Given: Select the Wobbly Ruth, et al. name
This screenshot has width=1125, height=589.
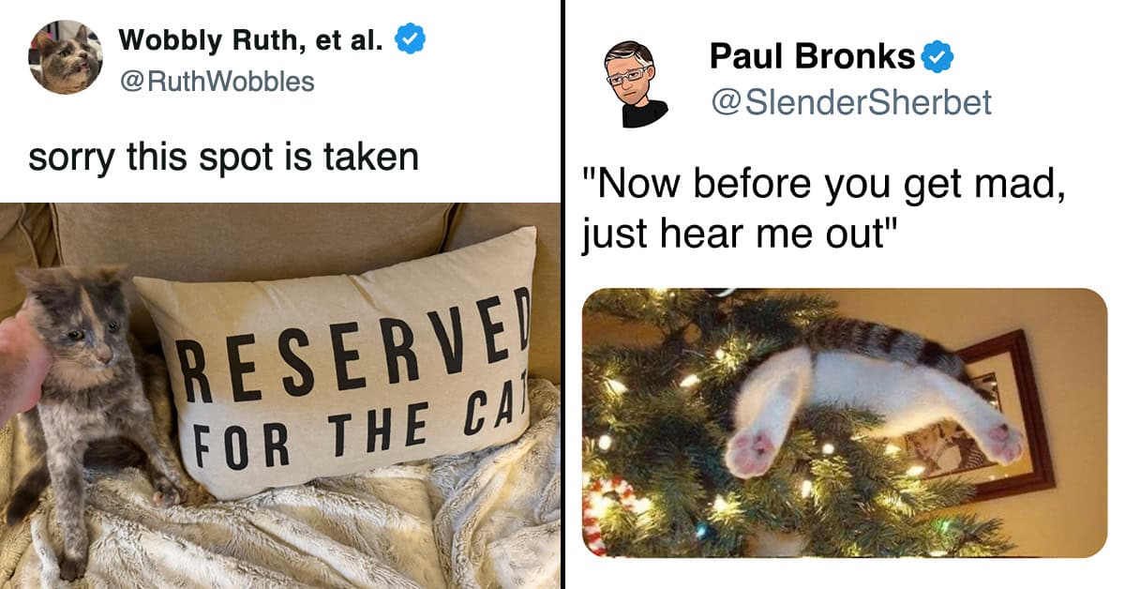Looking at the screenshot, I should (x=252, y=40).
